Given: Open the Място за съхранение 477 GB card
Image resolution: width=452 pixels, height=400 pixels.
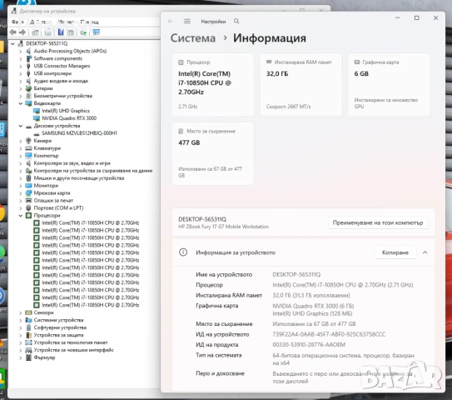Looking at the screenshot, I should pos(213,153).
